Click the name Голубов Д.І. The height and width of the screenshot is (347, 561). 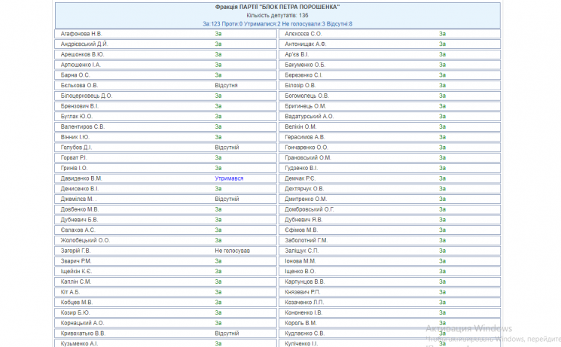pyautogui.click(x=76, y=148)
